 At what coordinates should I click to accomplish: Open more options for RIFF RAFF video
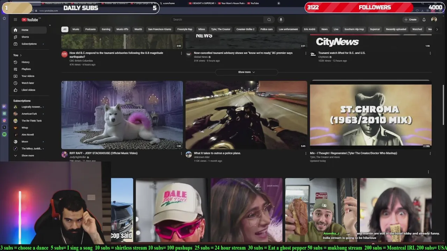[x=181, y=153]
